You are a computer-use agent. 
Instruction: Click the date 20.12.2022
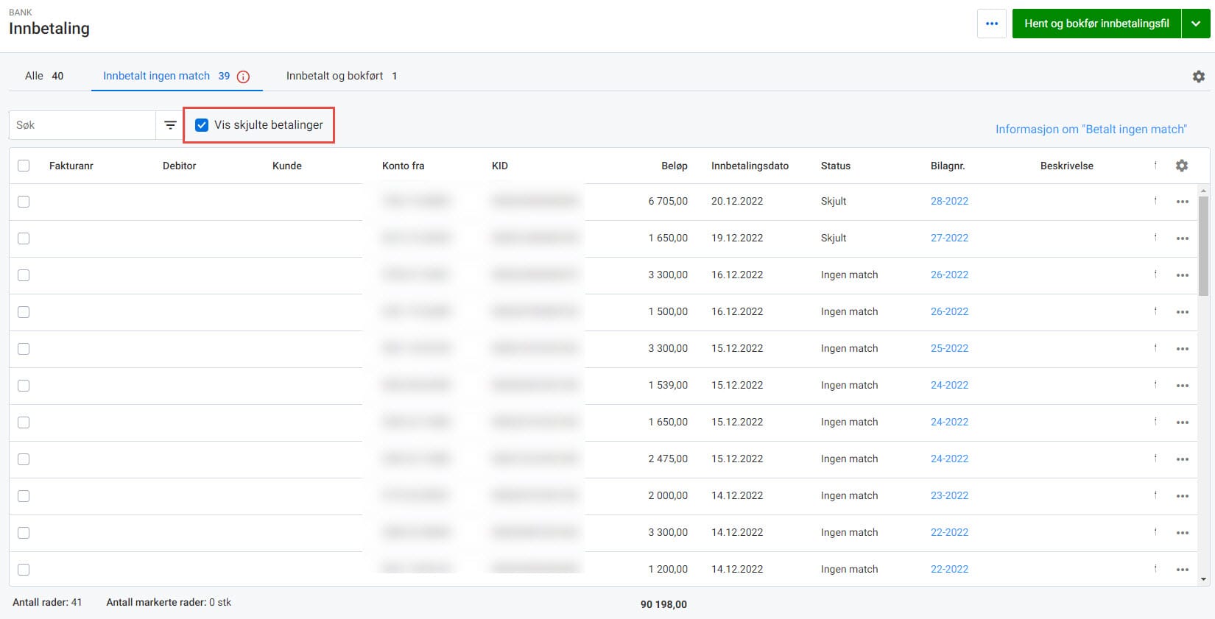[737, 201]
